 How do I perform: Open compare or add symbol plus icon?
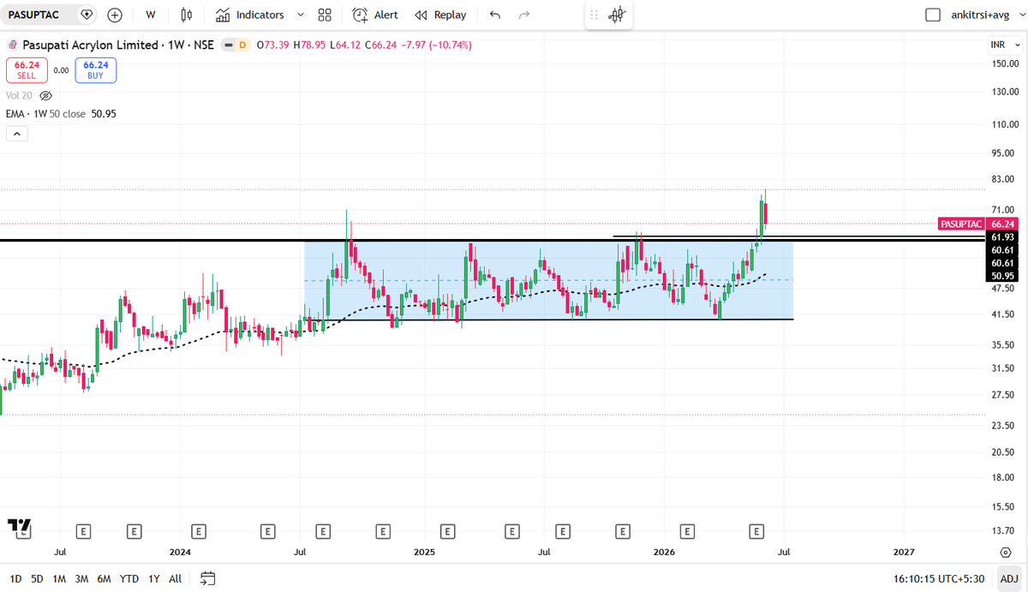pyautogui.click(x=115, y=15)
